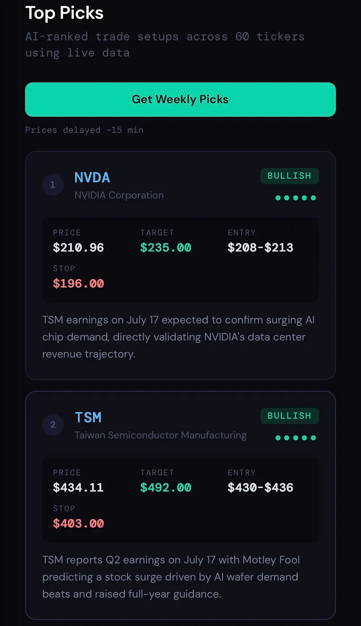
Task: Click the NVIDIA Corporation company name
Action: 119,196
